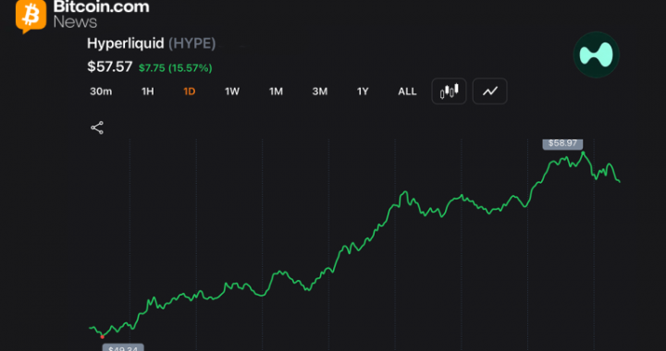666x351 pixels.
Task: Select the 30m timeframe
Action: (101, 91)
